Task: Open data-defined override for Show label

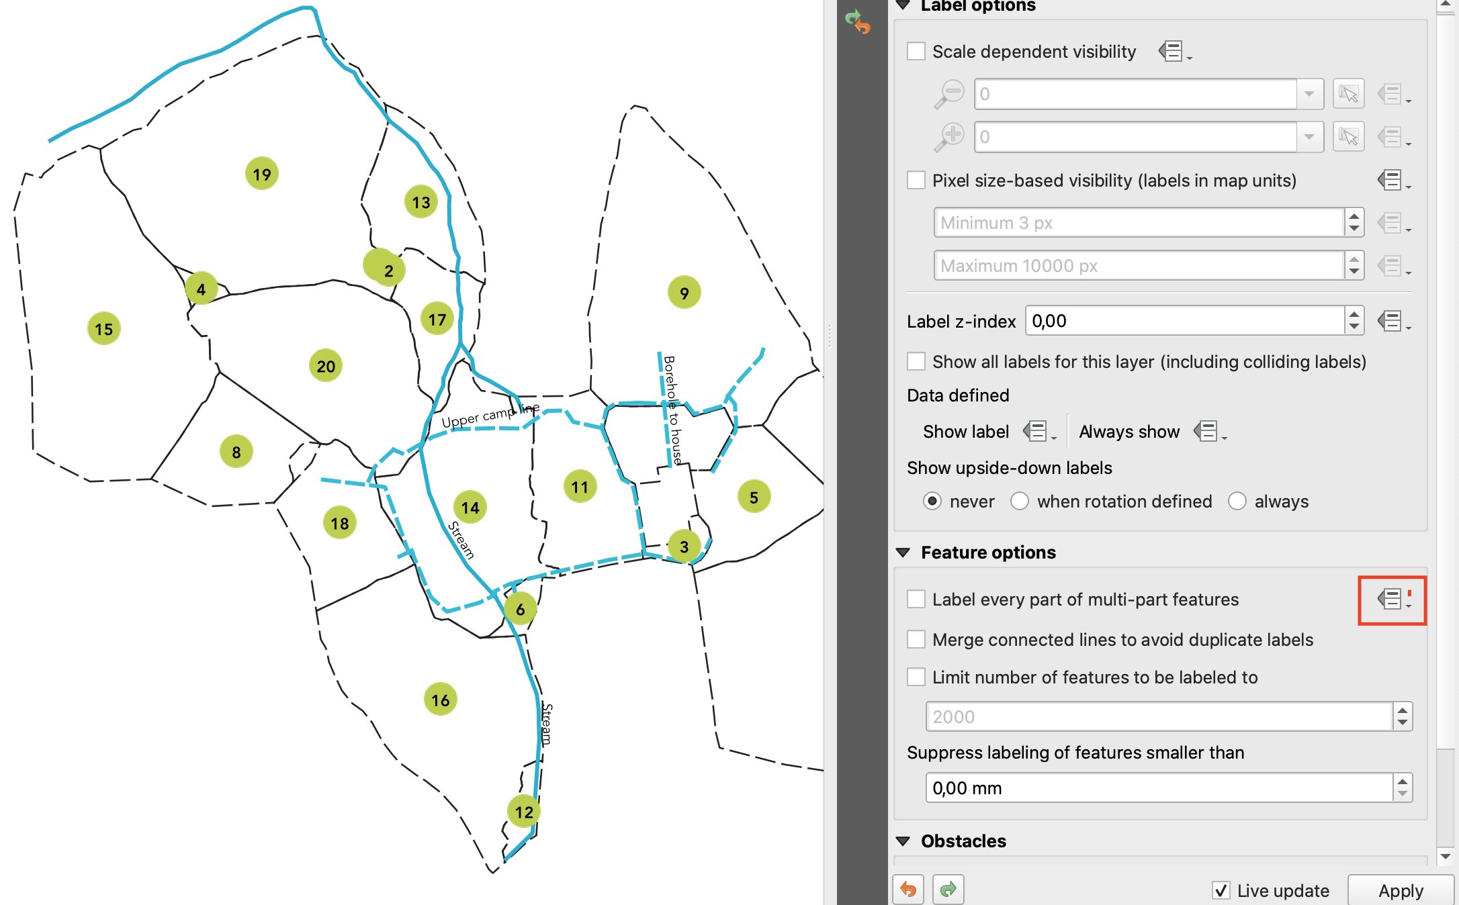Action: (x=1038, y=432)
